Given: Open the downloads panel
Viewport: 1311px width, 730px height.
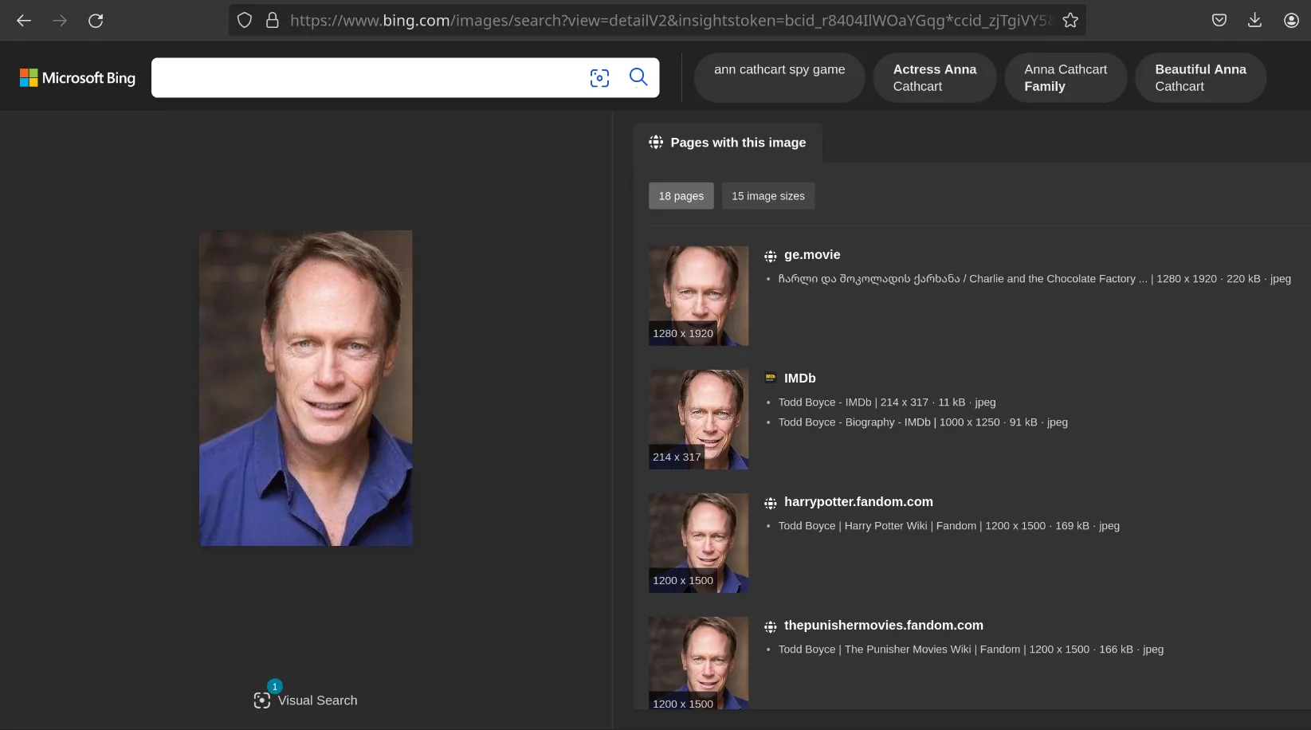Looking at the screenshot, I should click(x=1254, y=21).
